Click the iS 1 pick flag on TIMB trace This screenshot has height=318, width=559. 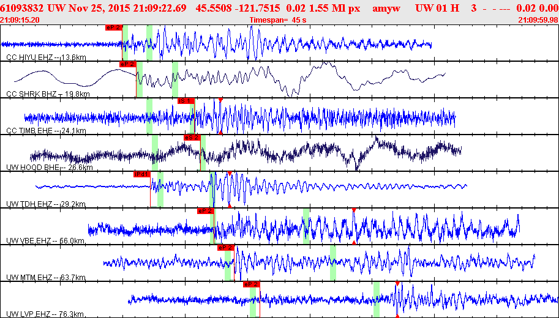tap(186, 101)
